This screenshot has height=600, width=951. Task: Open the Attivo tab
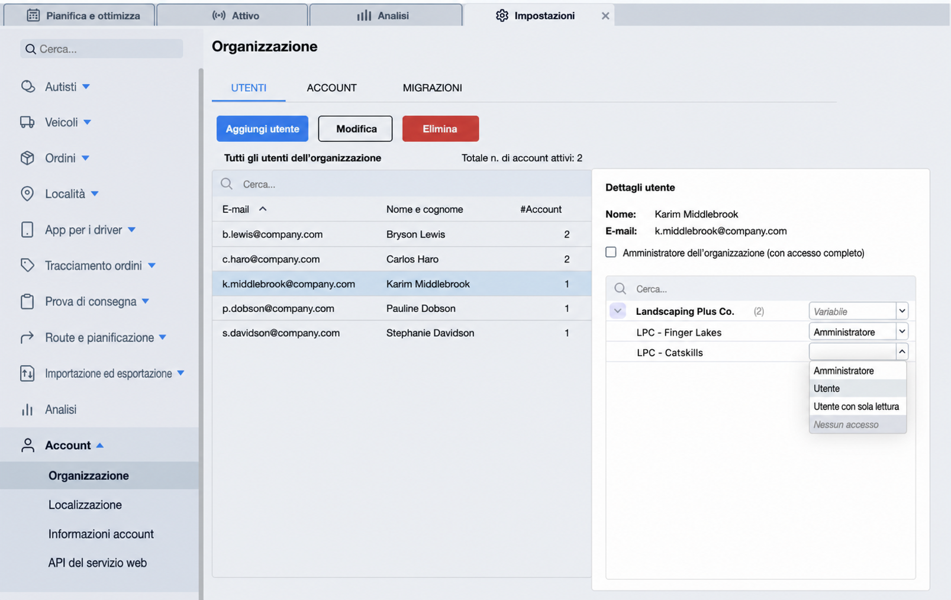[232, 15]
